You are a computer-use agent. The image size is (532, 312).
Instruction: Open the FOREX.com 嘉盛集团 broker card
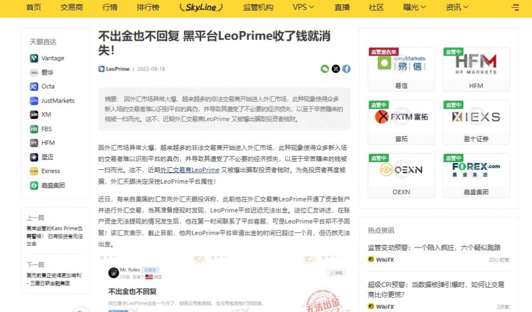pyautogui.click(x=476, y=175)
